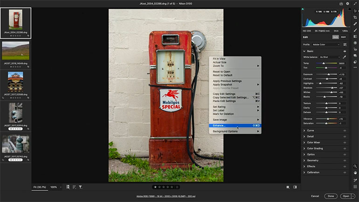This screenshot has height=202, width=359.
Task: Choose Enhance... from the context menu
Action: click(219, 125)
